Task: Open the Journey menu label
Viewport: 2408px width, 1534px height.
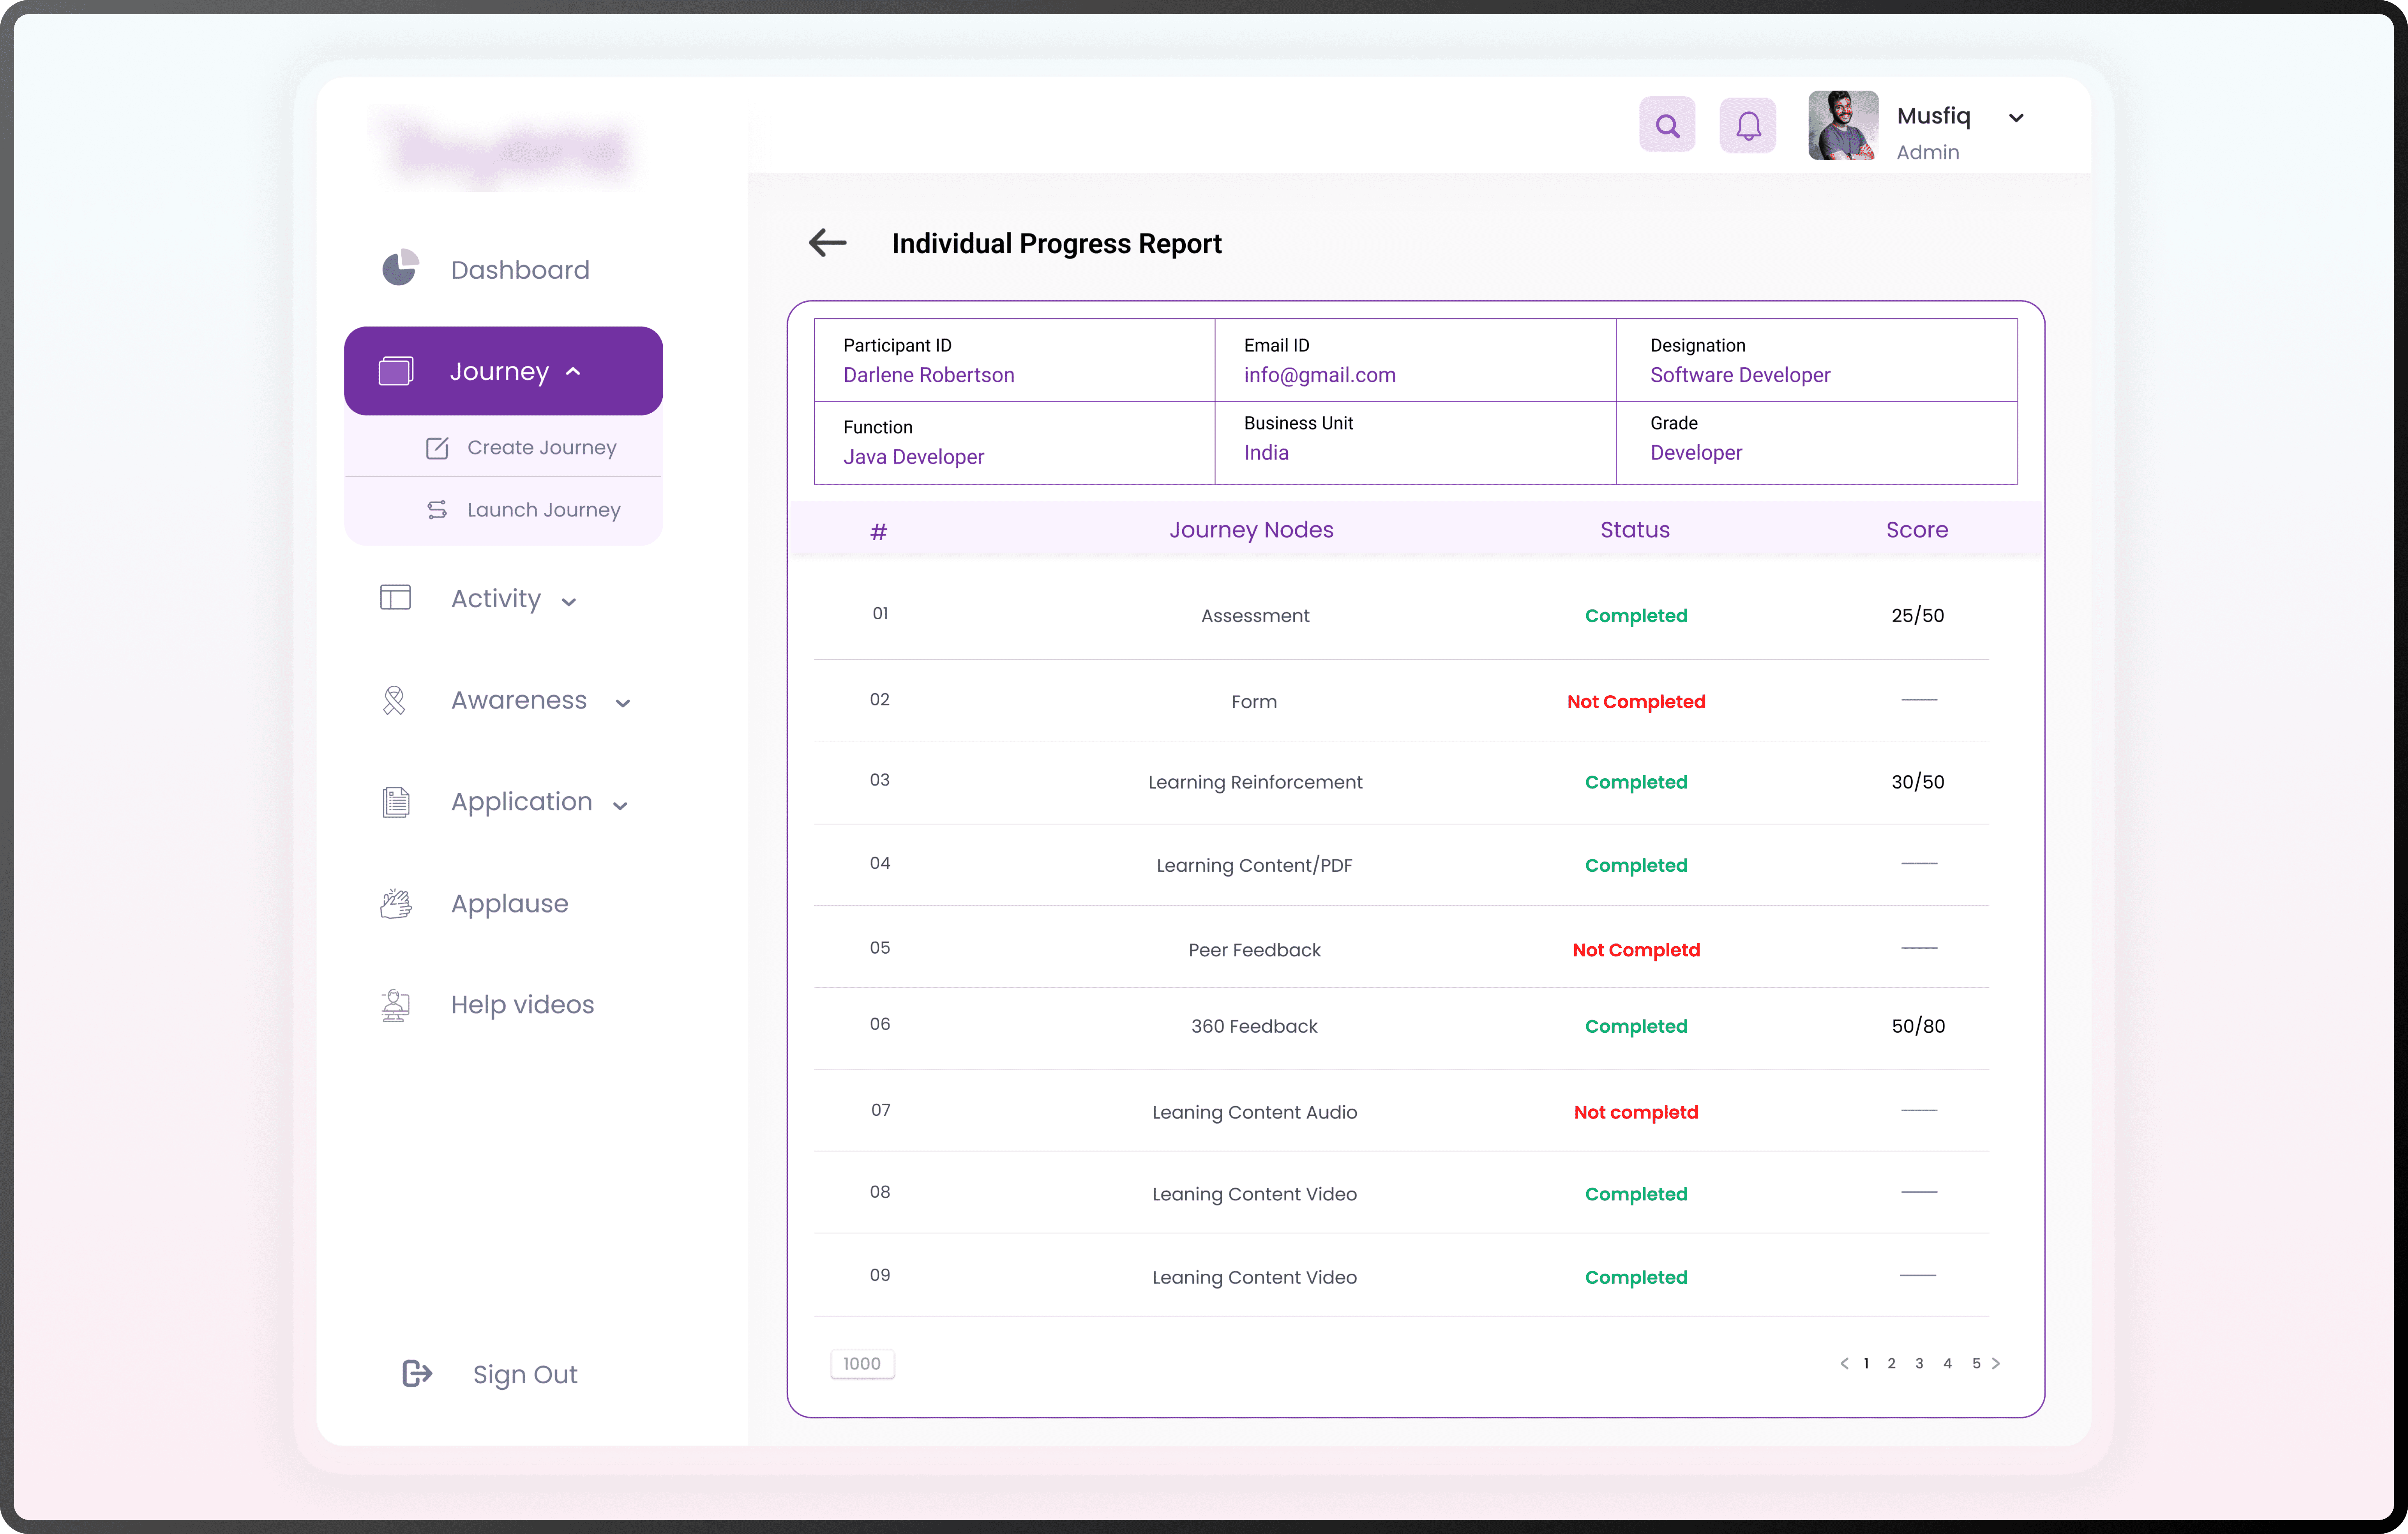Action: [499, 372]
